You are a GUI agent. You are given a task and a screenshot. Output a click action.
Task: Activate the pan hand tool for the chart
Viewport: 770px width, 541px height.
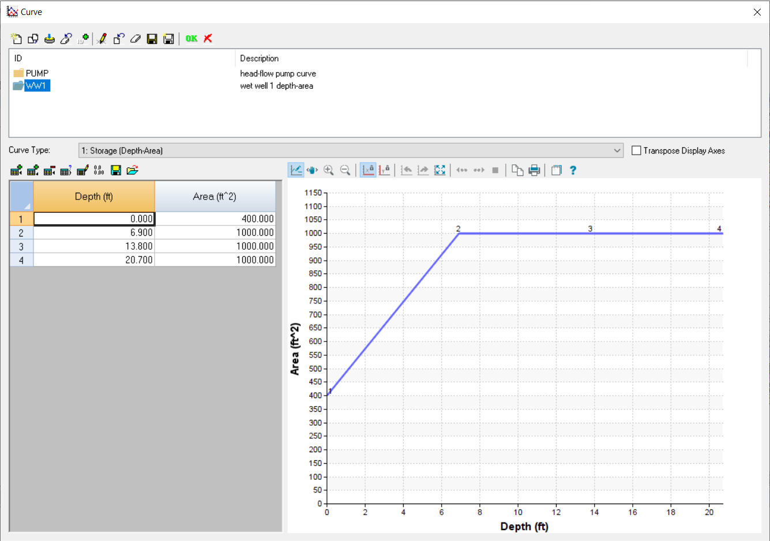(x=312, y=170)
